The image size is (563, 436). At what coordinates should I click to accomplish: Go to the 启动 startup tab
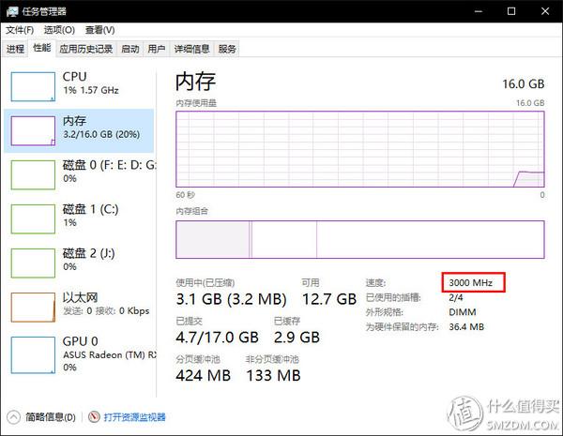coord(129,49)
